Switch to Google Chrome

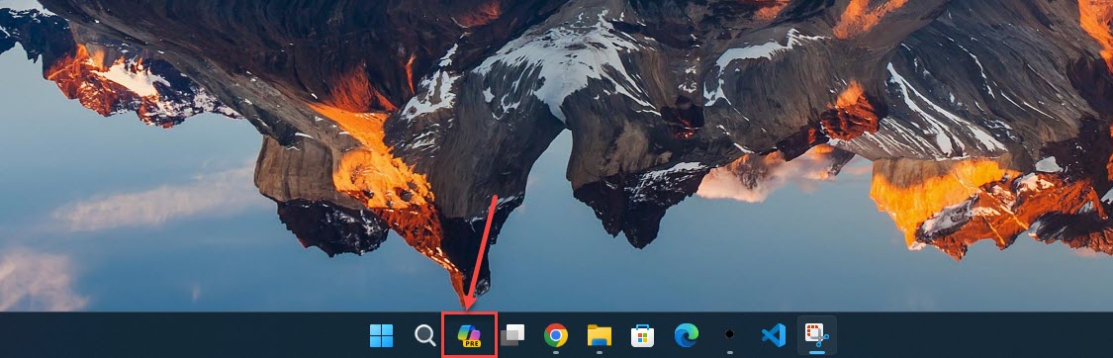[x=556, y=334]
